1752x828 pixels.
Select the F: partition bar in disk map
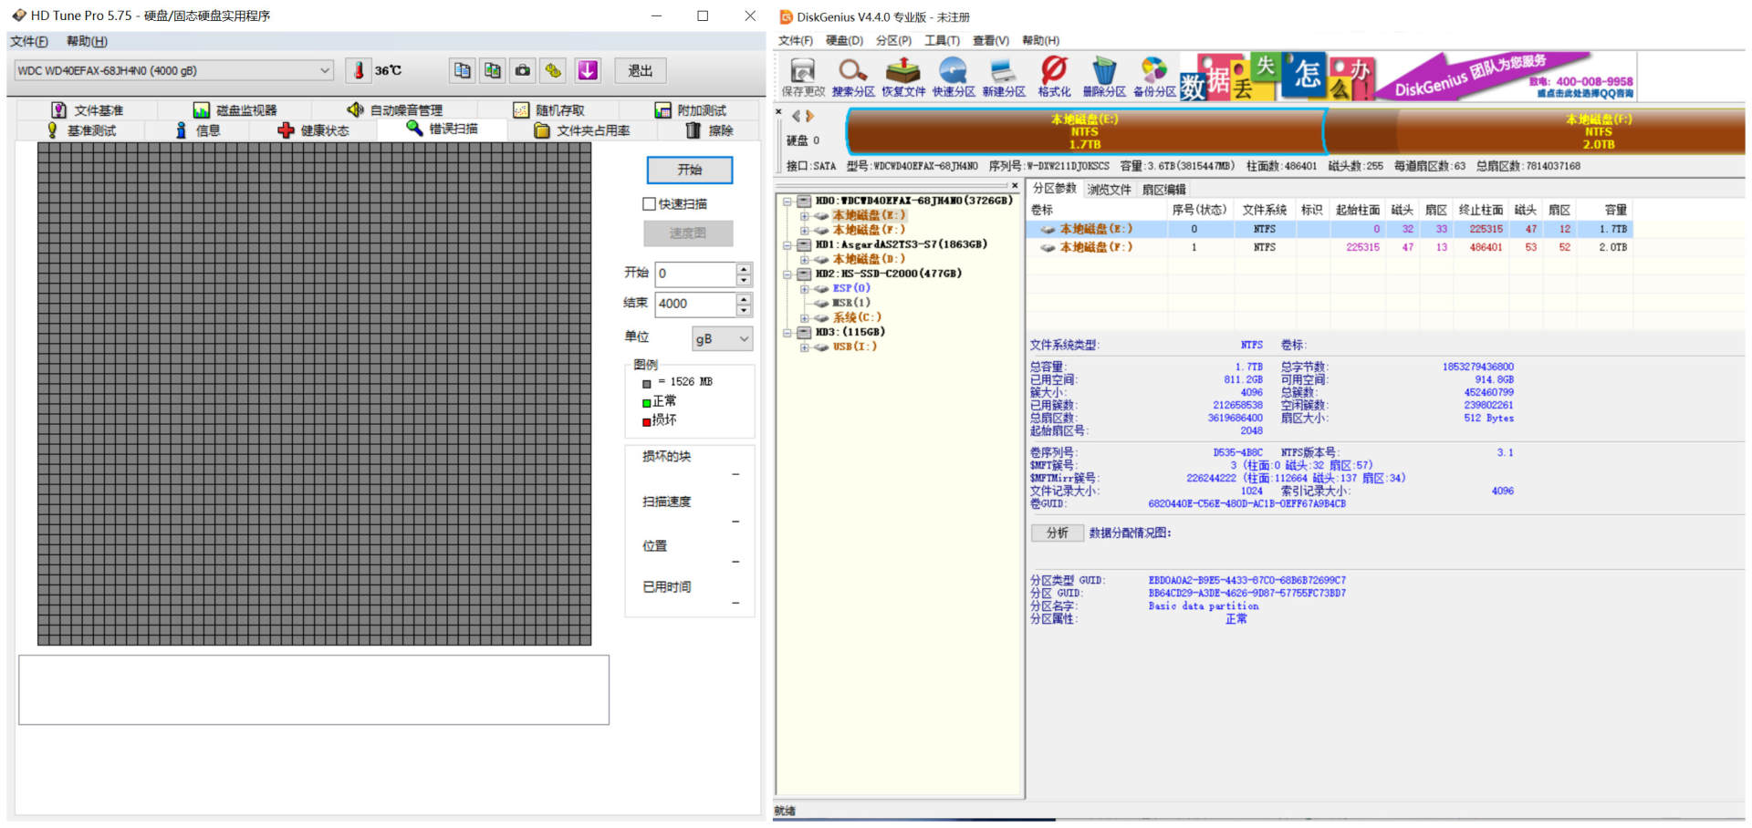[x=1597, y=132]
